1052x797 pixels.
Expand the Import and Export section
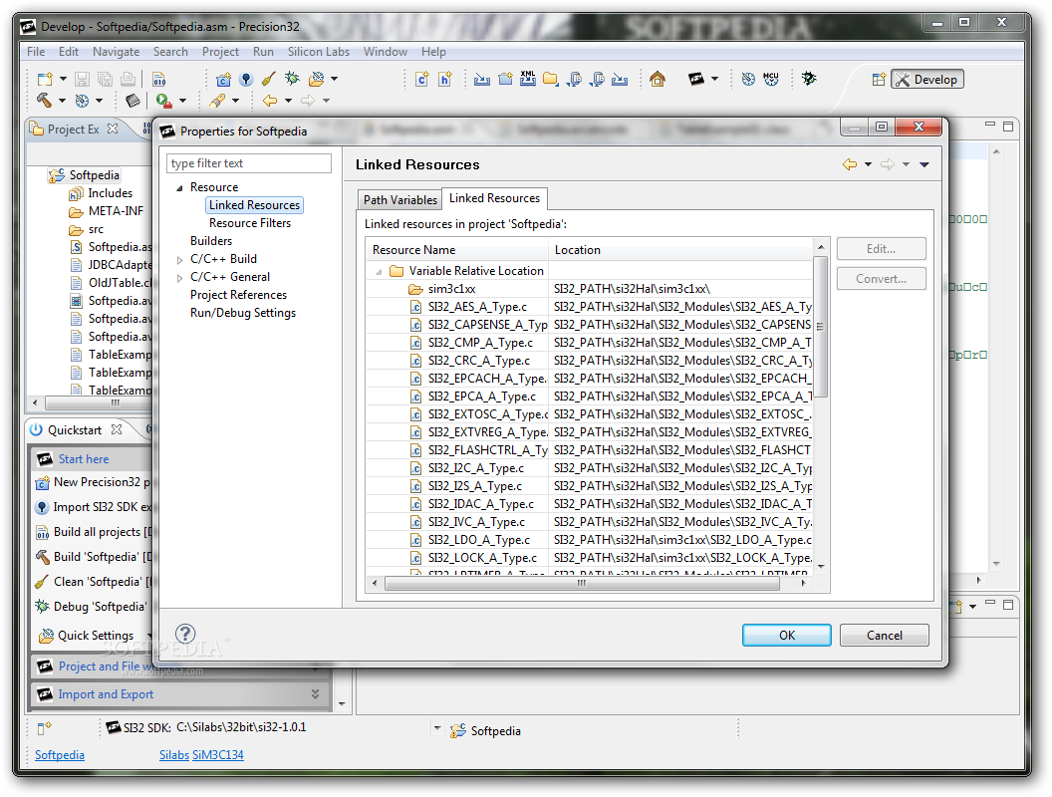pos(316,693)
